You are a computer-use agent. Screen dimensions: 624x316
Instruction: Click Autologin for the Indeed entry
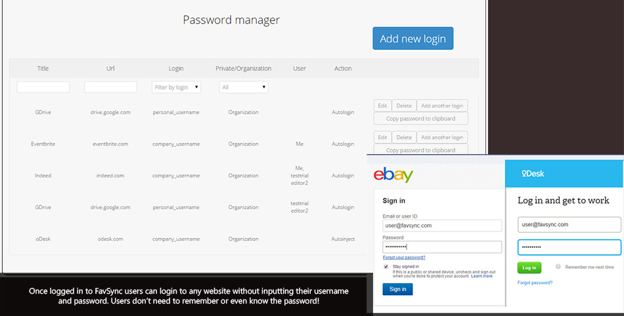(x=343, y=176)
